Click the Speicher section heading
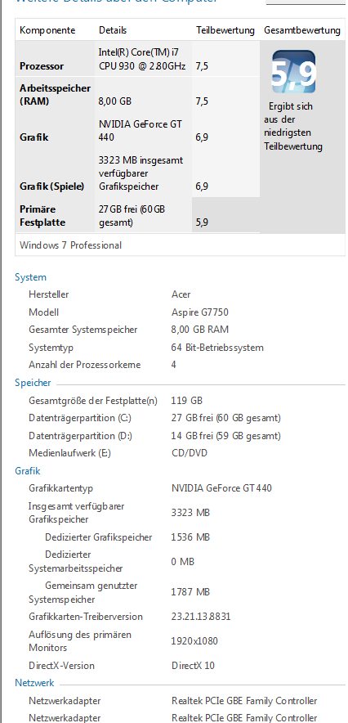The width and height of the screenshot is (348, 723). (33, 383)
